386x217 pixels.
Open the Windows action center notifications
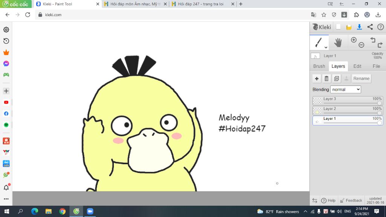tap(377, 211)
